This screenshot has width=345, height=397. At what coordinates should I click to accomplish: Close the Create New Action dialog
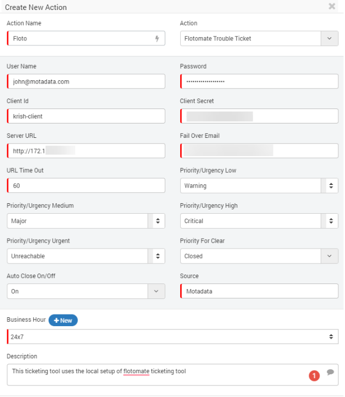coord(332,6)
